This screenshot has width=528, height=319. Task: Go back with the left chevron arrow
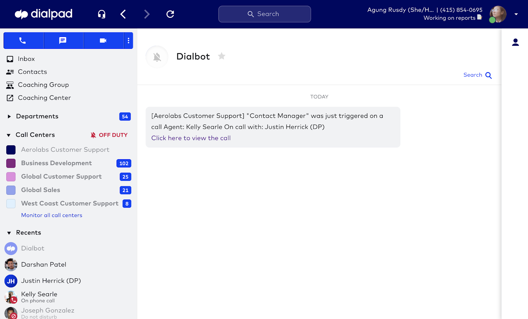123,14
